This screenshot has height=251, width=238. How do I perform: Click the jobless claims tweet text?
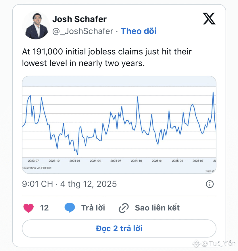pyautogui.click(x=107, y=58)
